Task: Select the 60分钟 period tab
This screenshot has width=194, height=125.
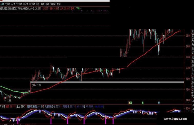Action: (32, 4)
